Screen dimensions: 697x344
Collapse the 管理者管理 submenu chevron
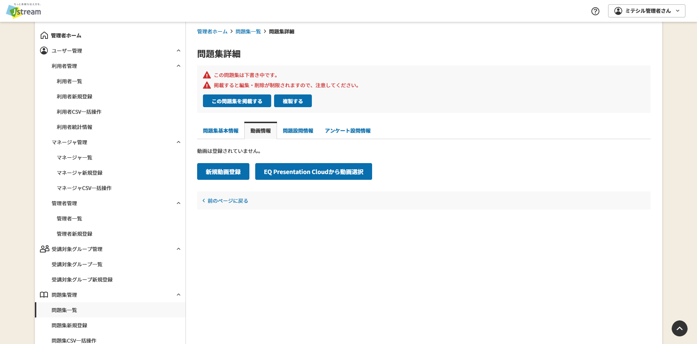point(179,203)
